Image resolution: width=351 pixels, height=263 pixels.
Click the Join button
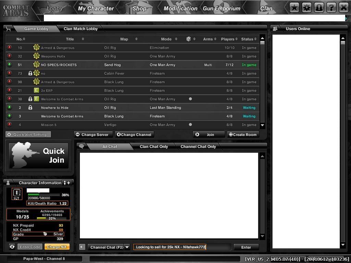[x=209, y=134]
